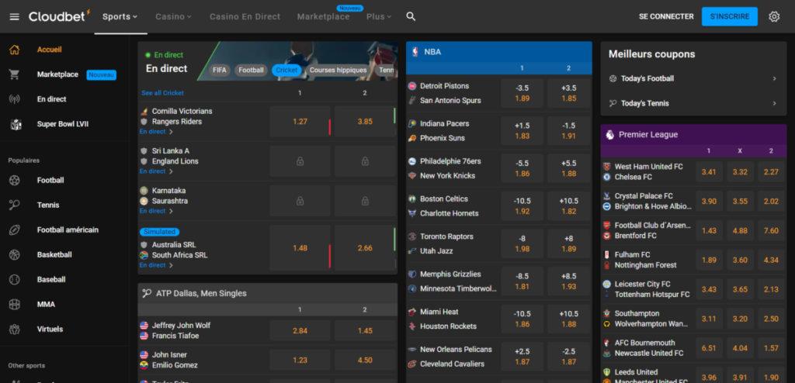This screenshot has width=795, height=383.
Task: Open settings gear icon
Action: (774, 17)
